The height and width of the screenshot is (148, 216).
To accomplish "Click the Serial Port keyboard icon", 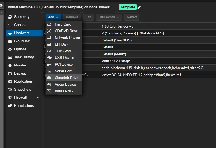I will point(49,71).
